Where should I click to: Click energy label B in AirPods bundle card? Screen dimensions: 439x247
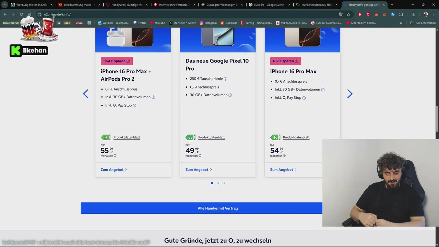[106, 137]
